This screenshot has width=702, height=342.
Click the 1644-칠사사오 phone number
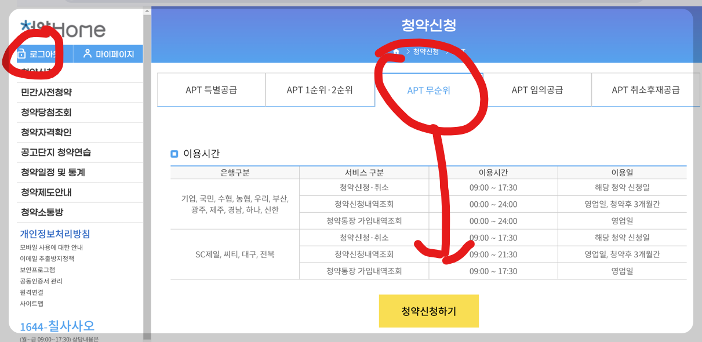click(57, 326)
